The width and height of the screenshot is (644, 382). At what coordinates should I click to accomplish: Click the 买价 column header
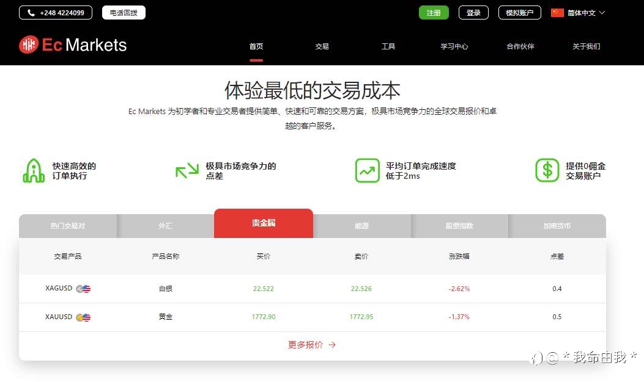pyautogui.click(x=264, y=256)
